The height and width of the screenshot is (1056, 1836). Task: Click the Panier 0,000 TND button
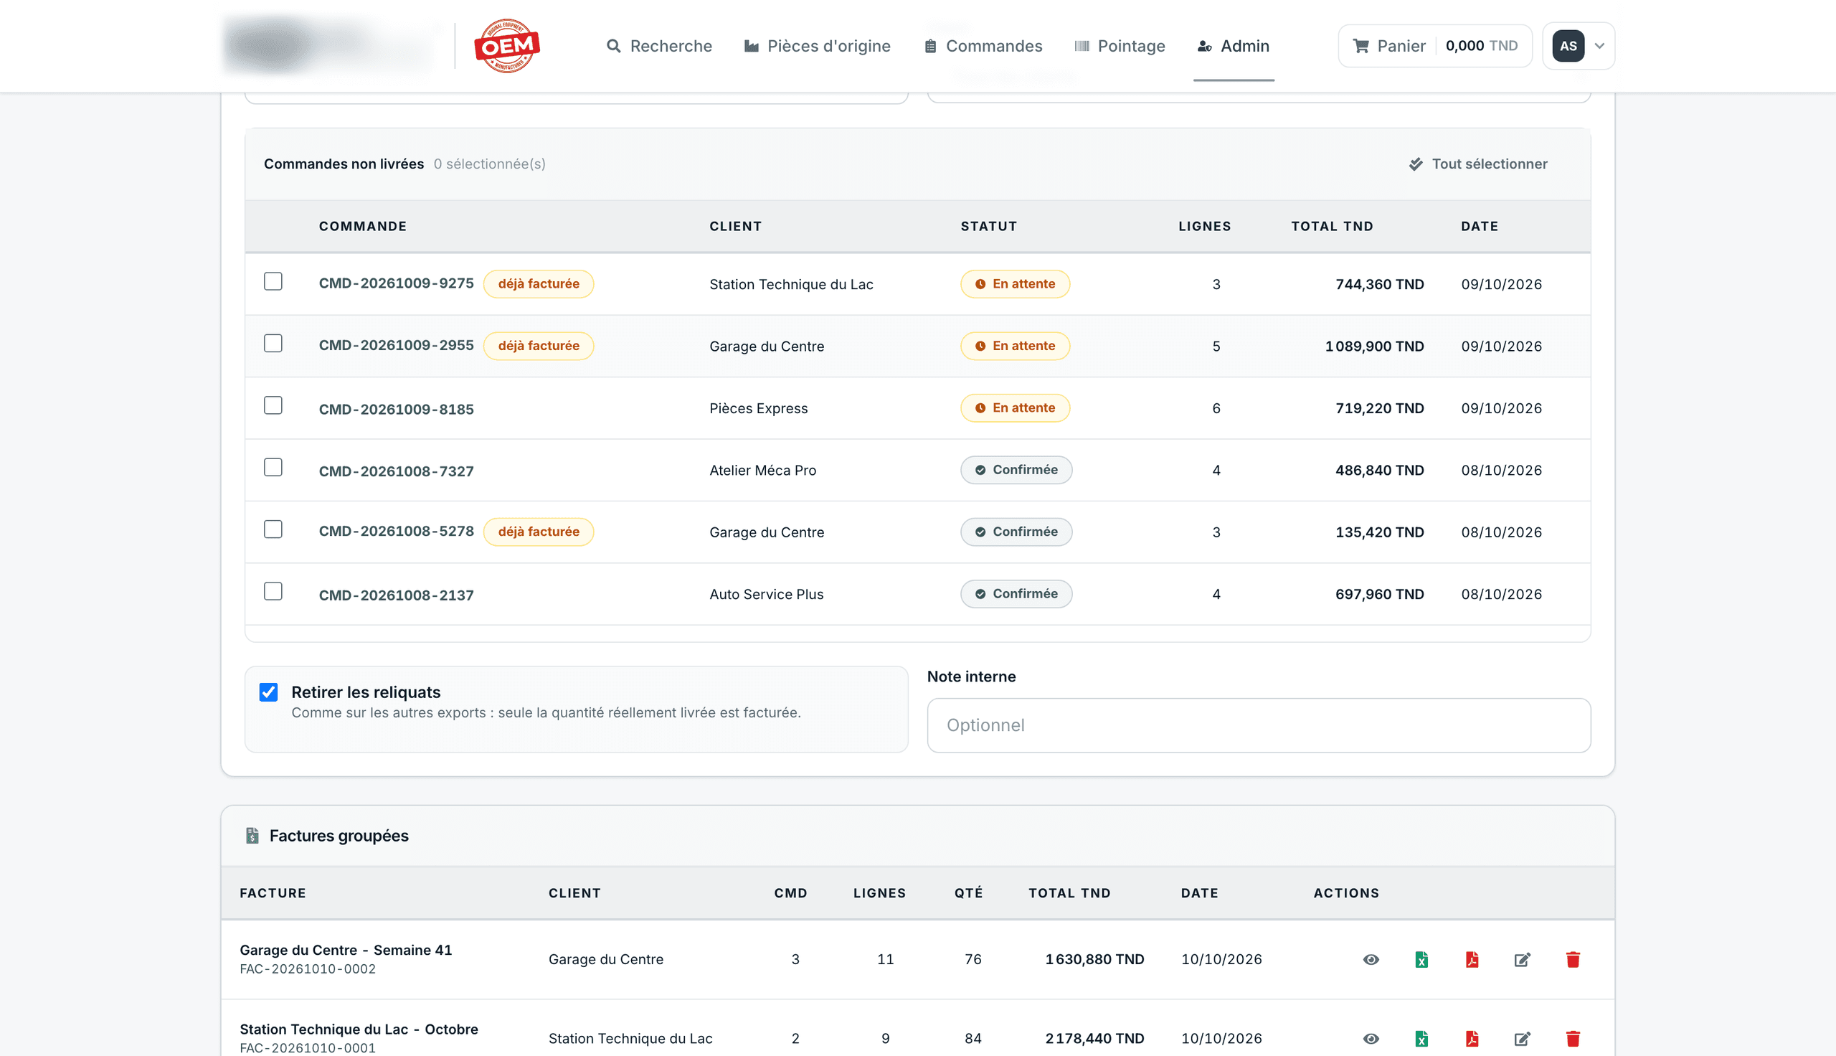click(x=1434, y=46)
